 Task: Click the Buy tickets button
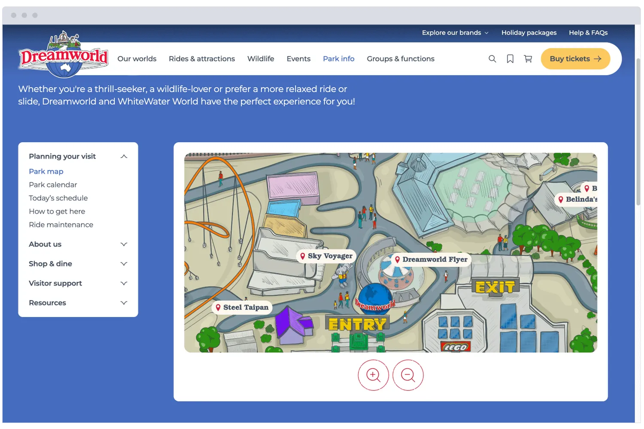pos(575,59)
